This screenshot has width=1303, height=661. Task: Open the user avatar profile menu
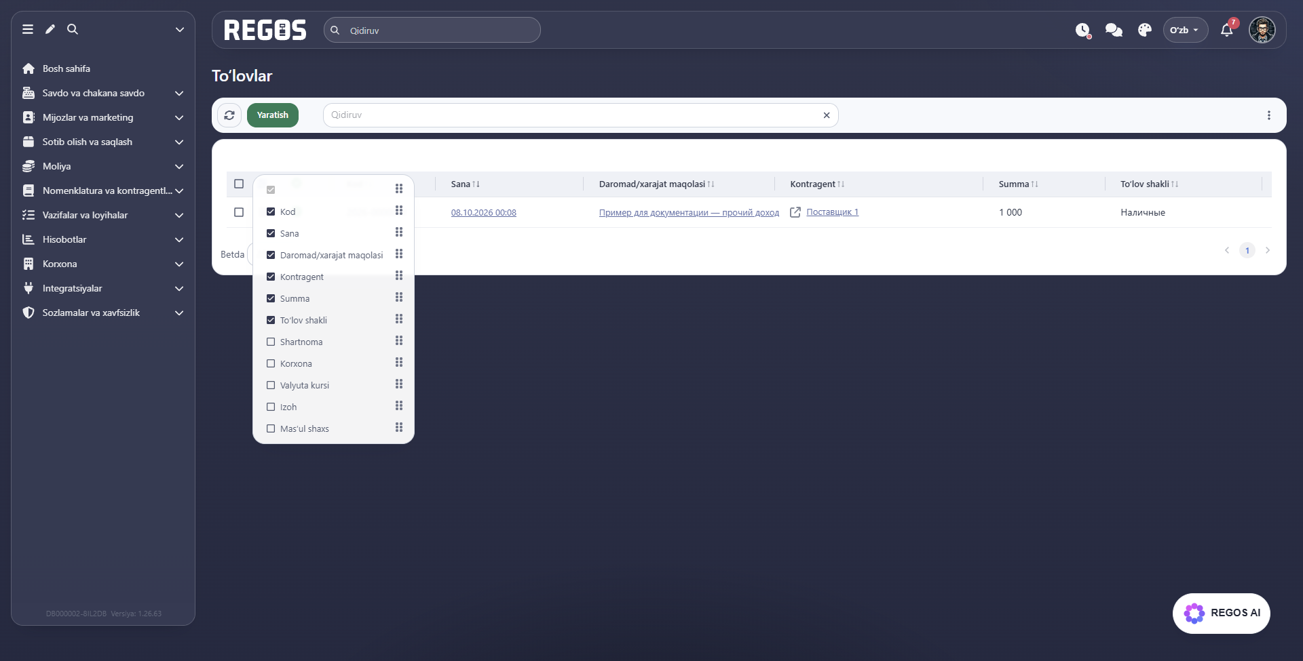coord(1262,30)
